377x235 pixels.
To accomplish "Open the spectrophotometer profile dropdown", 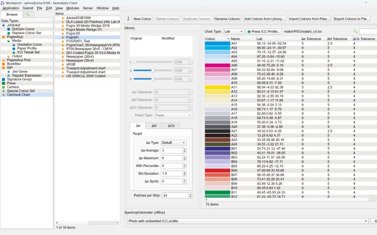I will 247,221.
